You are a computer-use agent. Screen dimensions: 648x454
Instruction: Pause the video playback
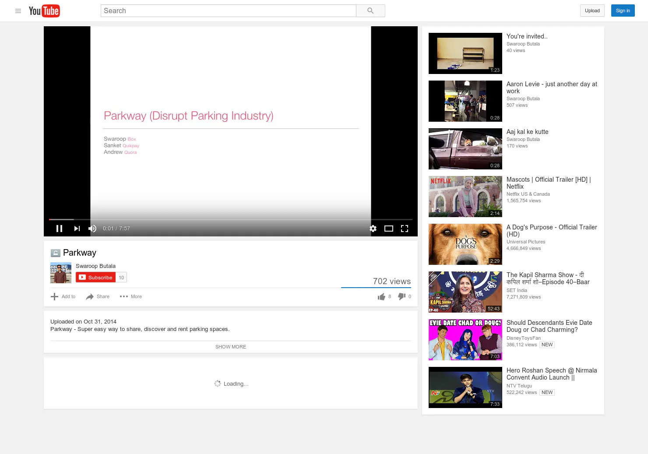[60, 229]
